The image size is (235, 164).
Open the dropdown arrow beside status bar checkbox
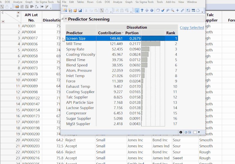pos(199,132)
